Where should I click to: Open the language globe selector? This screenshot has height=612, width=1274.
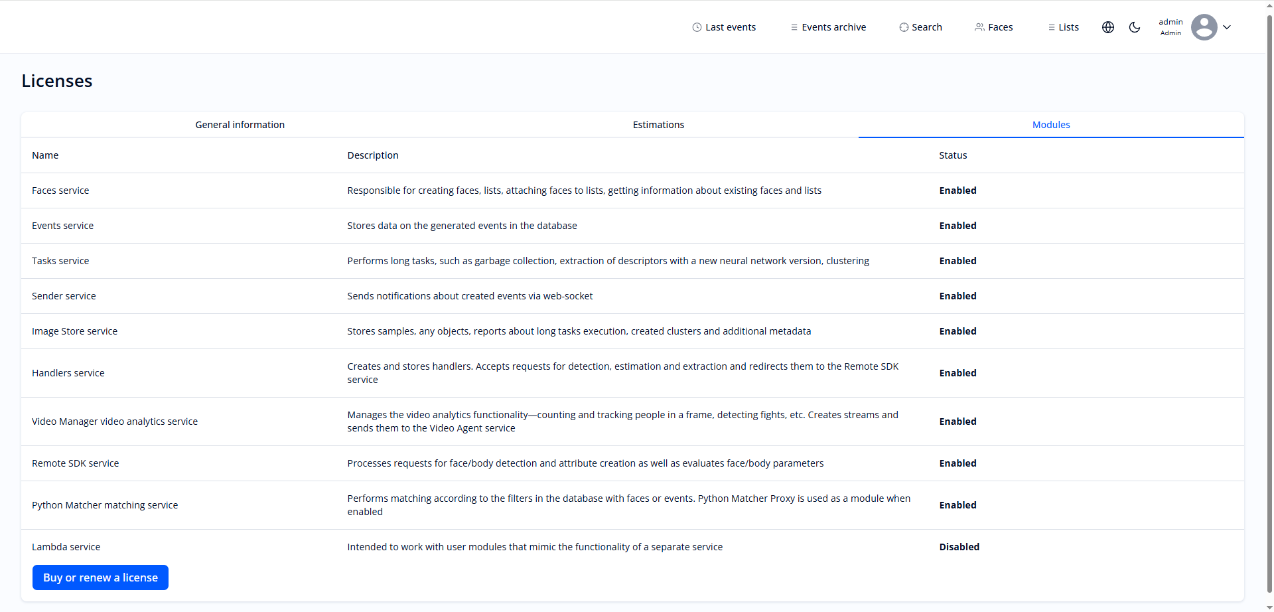point(1108,27)
